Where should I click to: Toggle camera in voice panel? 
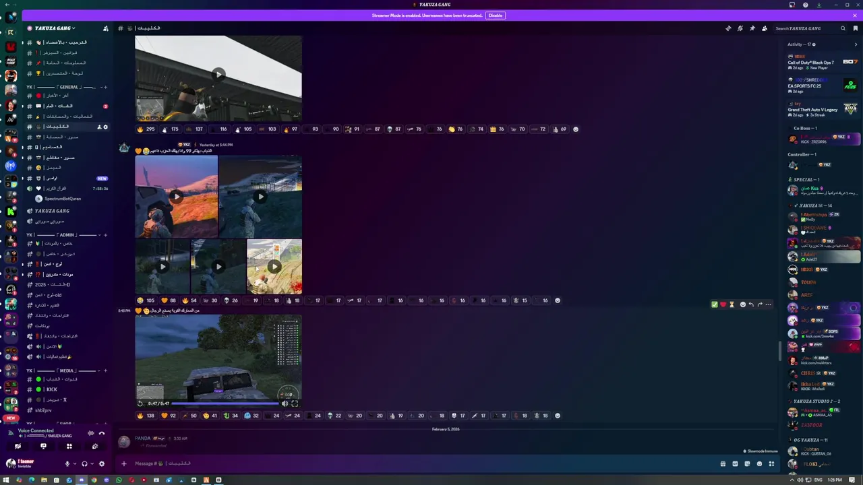click(18, 446)
